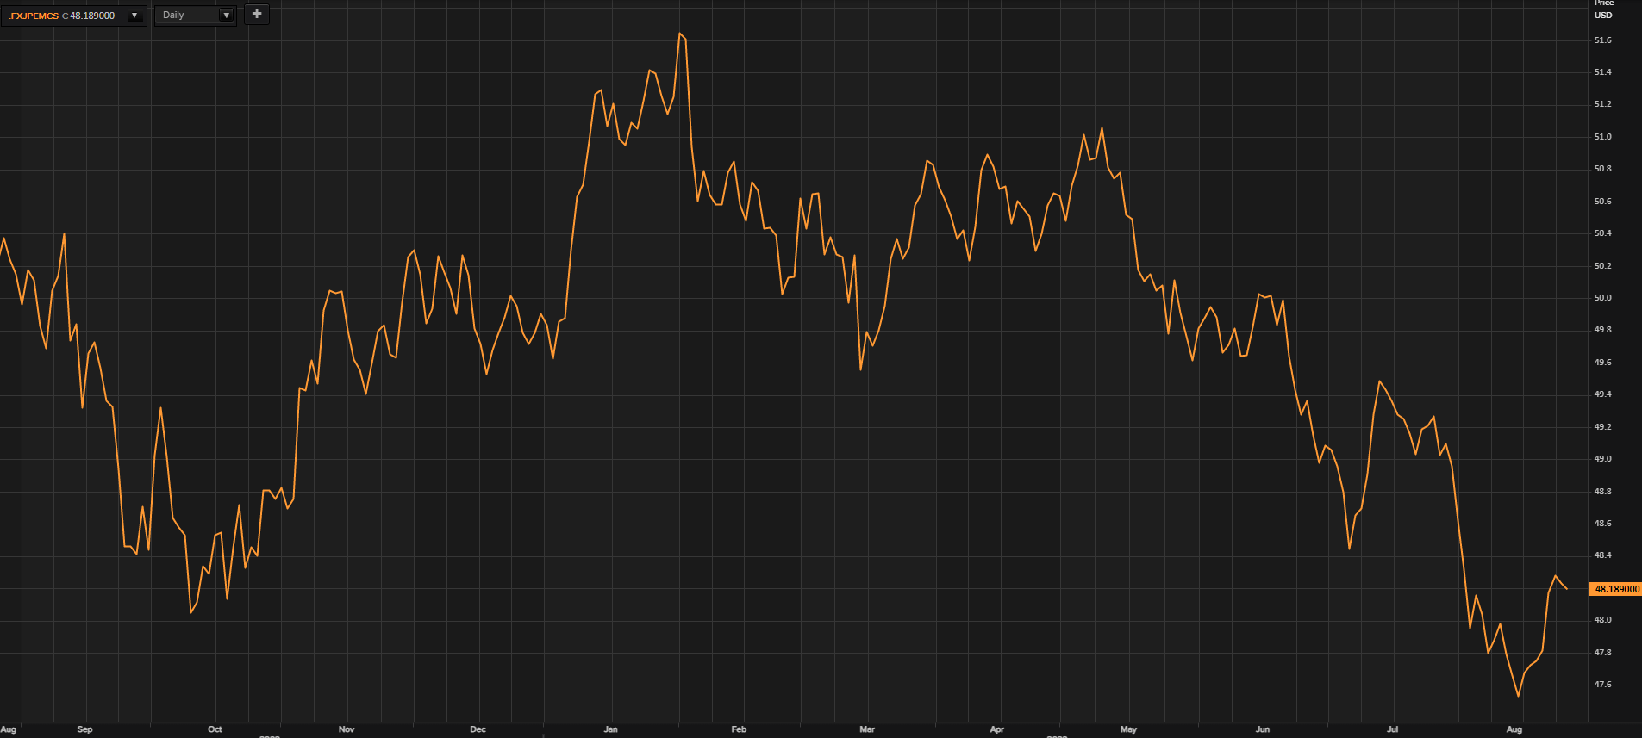Click the orange 48.189000 current price tag
Image resolution: width=1642 pixels, height=738 pixels.
(x=1616, y=589)
